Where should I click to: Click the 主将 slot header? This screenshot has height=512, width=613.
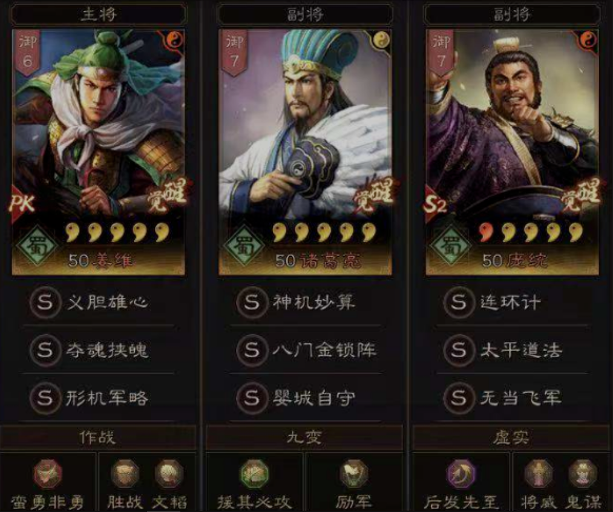(x=99, y=15)
